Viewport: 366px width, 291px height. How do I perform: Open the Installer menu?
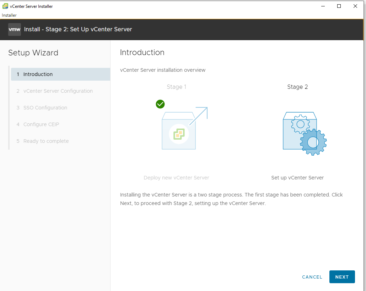[x=9, y=15]
